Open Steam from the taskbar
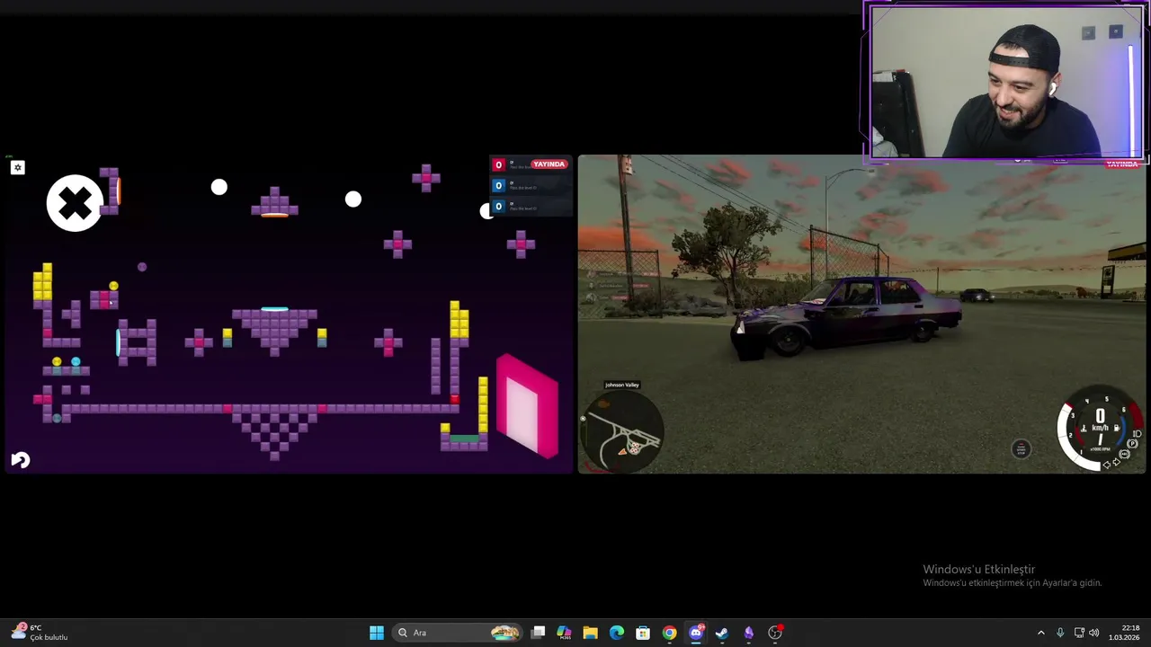Viewport: 1151px width, 647px height. 722,633
